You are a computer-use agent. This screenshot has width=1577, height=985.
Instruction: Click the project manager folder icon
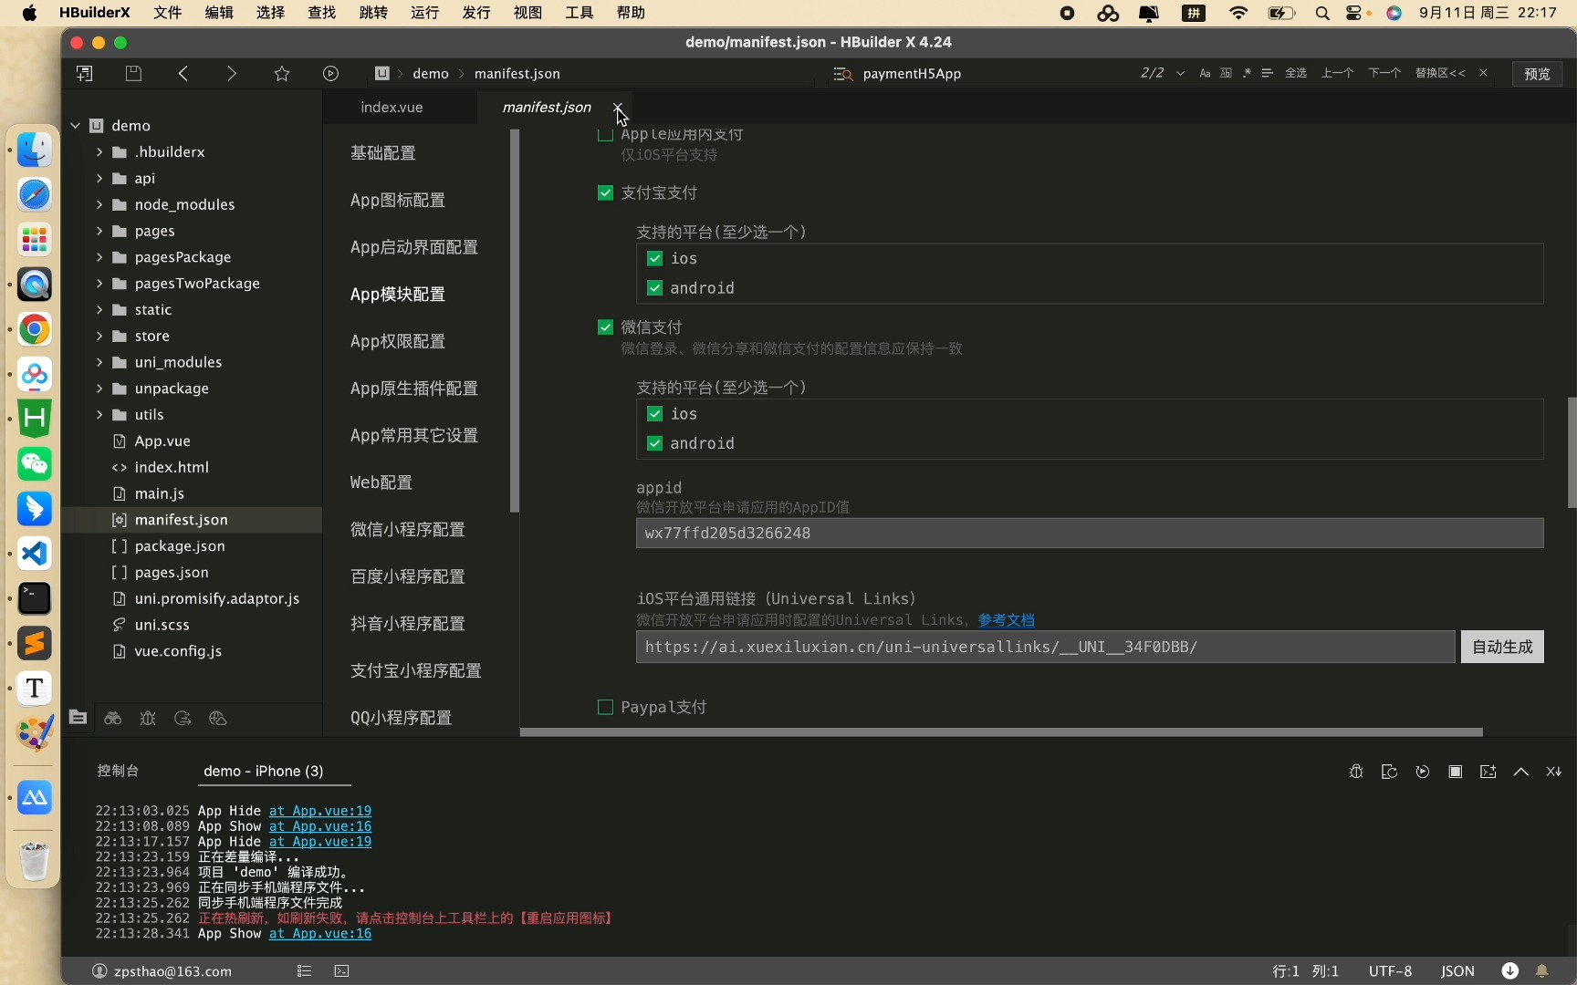(x=78, y=718)
